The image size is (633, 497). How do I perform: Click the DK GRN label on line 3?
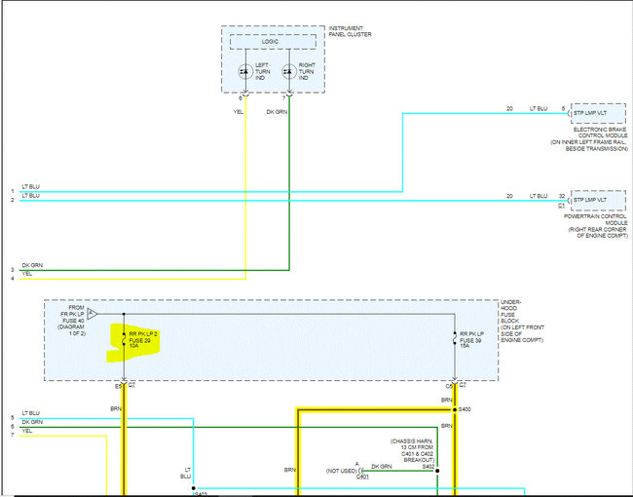click(x=32, y=265)
